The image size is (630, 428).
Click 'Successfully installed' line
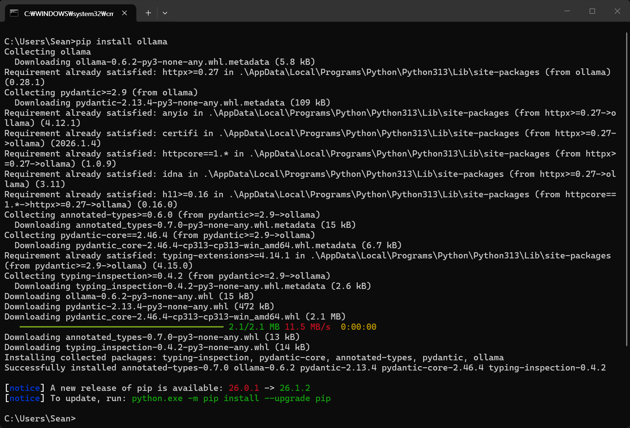(x=305, y=368)
